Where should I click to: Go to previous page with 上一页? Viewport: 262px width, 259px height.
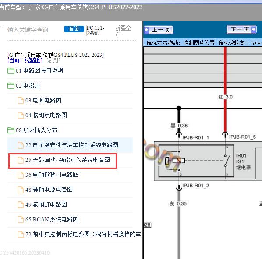pyautogui.click(x=159, y=30)
